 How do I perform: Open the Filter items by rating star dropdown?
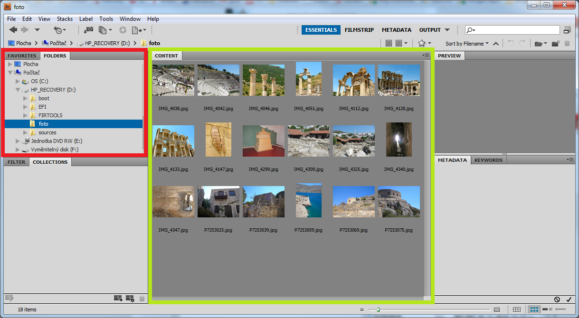pyautogui.click(x=424, y=43)
